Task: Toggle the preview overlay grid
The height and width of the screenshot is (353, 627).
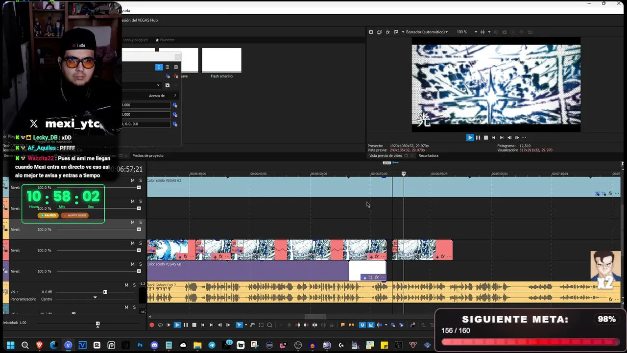Action: click(x=482, y=32)
